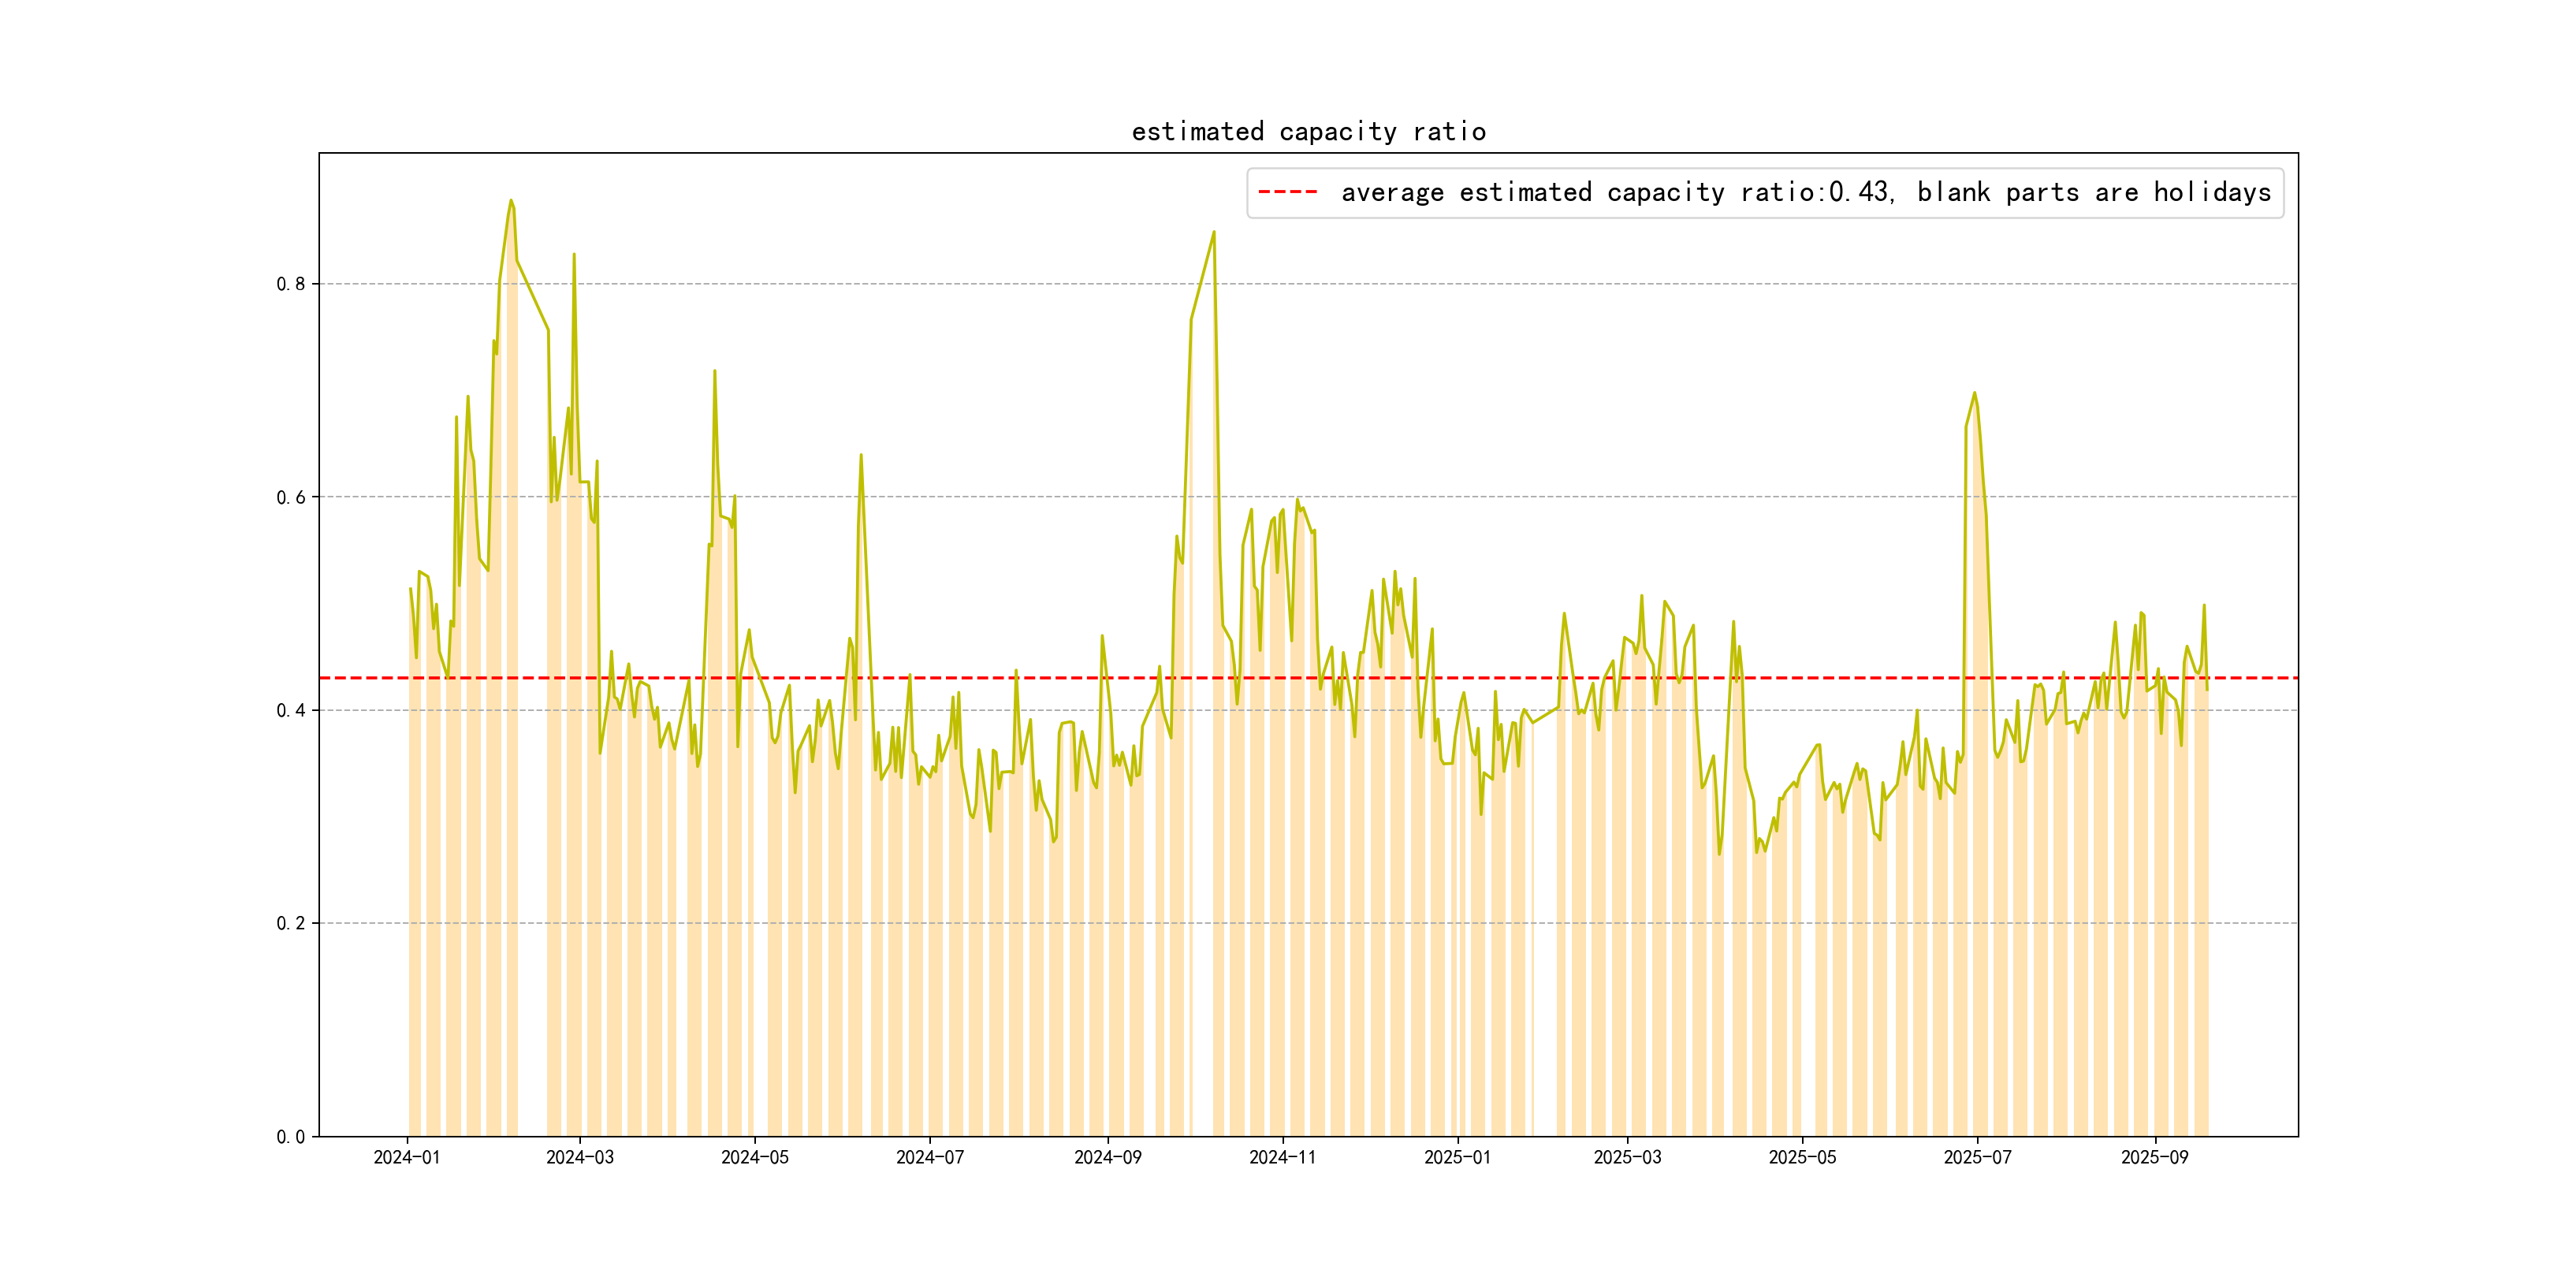Select the 2024-03 x-axis date label

point(580,1158)
